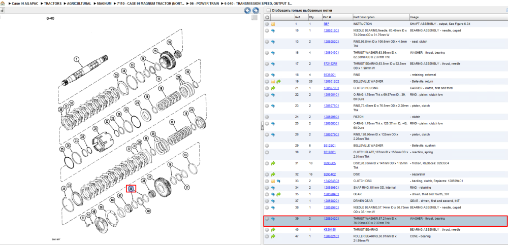Click the blue arrow icon for Ref 13

273,42
